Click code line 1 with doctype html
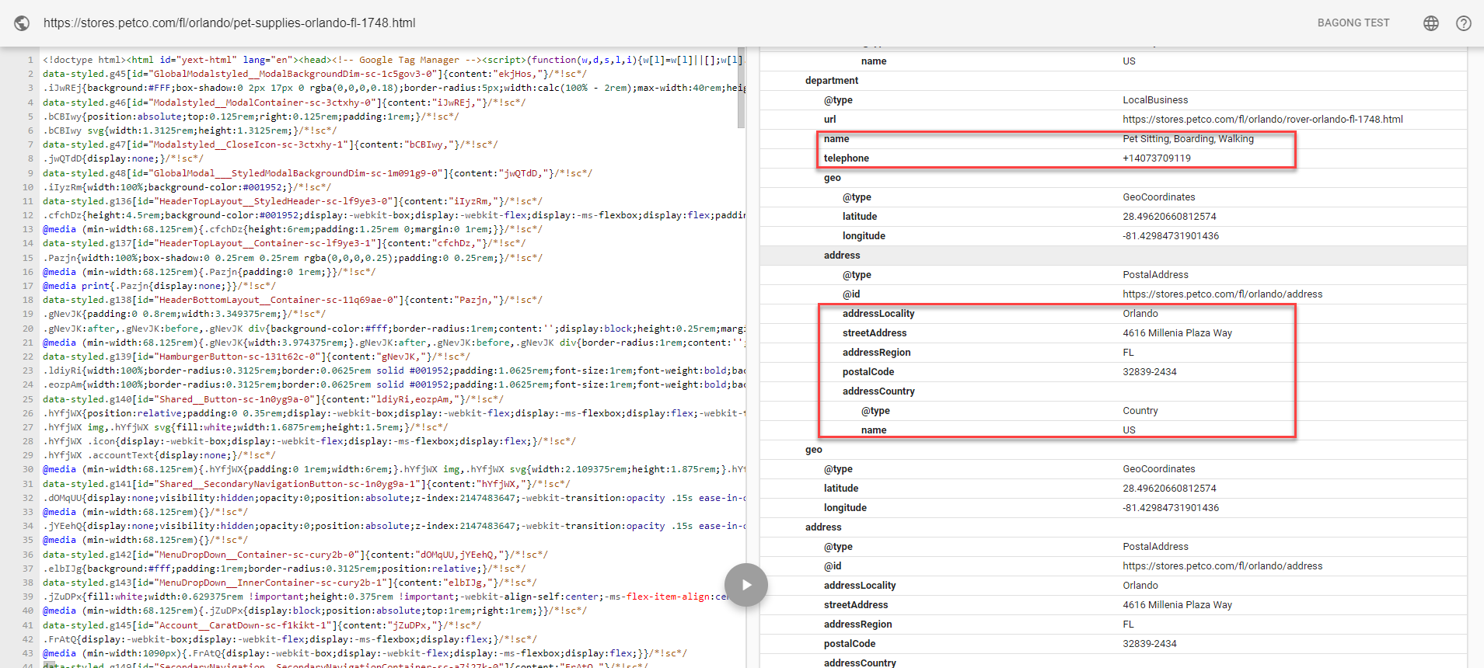 393,60
